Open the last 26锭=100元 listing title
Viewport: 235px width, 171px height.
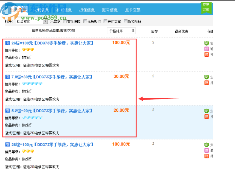point(53,145)
